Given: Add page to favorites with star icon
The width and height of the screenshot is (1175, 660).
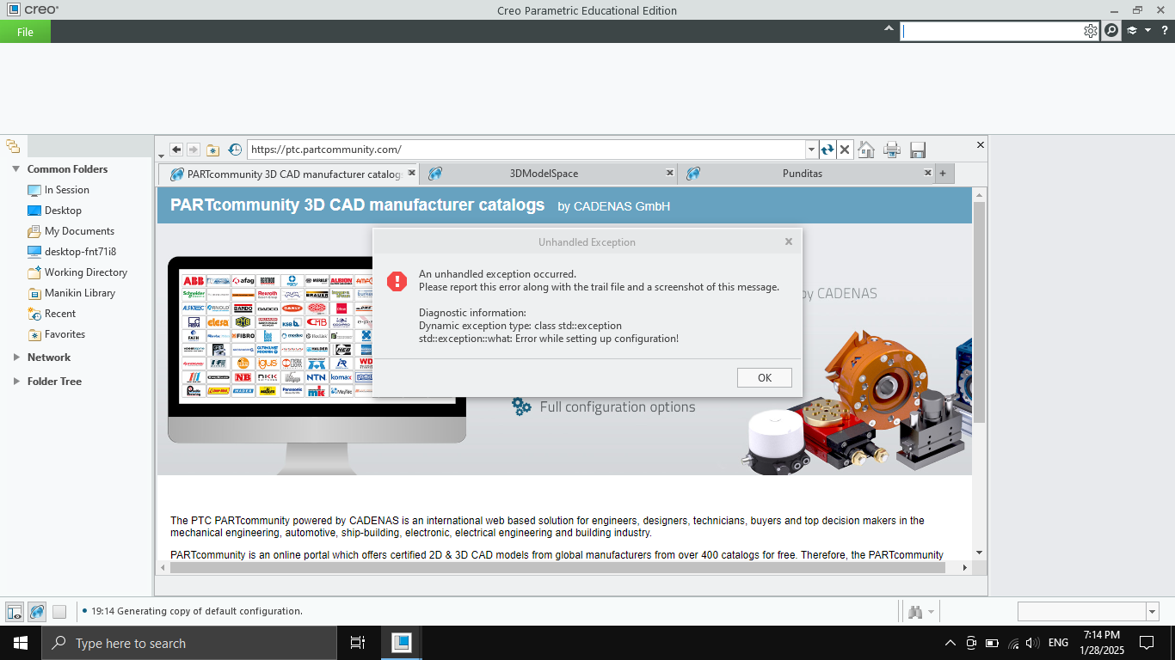Looking at the screenshot, I should pos(212,149).
